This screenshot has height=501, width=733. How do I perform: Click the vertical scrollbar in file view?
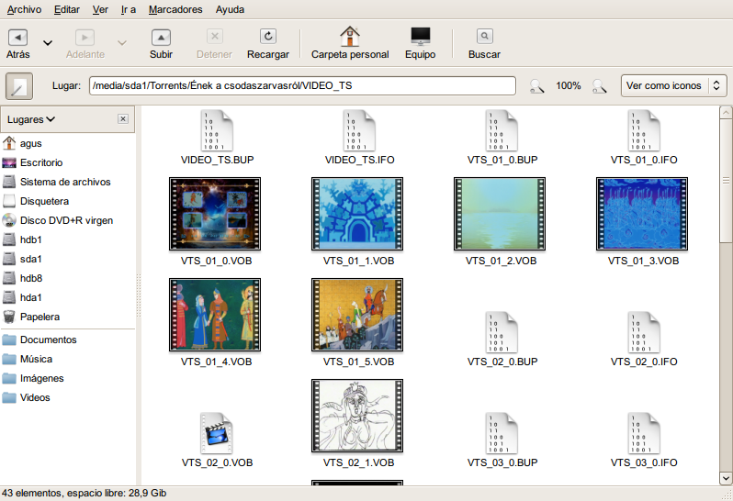tap(725, 294)
